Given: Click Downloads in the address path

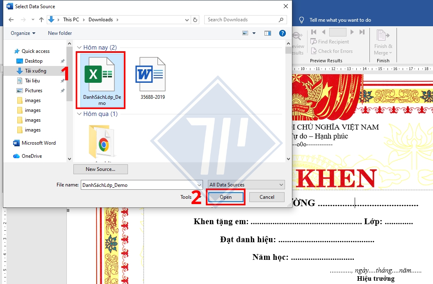Looking at the screenshot, I should coord(100,20).
